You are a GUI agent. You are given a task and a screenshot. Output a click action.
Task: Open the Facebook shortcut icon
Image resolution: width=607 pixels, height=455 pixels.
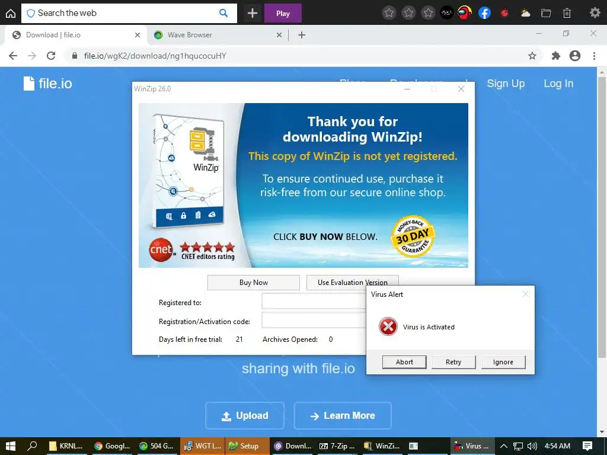tap(484, 13)
